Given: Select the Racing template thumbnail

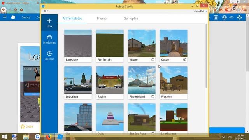Looking at the screenshot, I should click(110, 80).
